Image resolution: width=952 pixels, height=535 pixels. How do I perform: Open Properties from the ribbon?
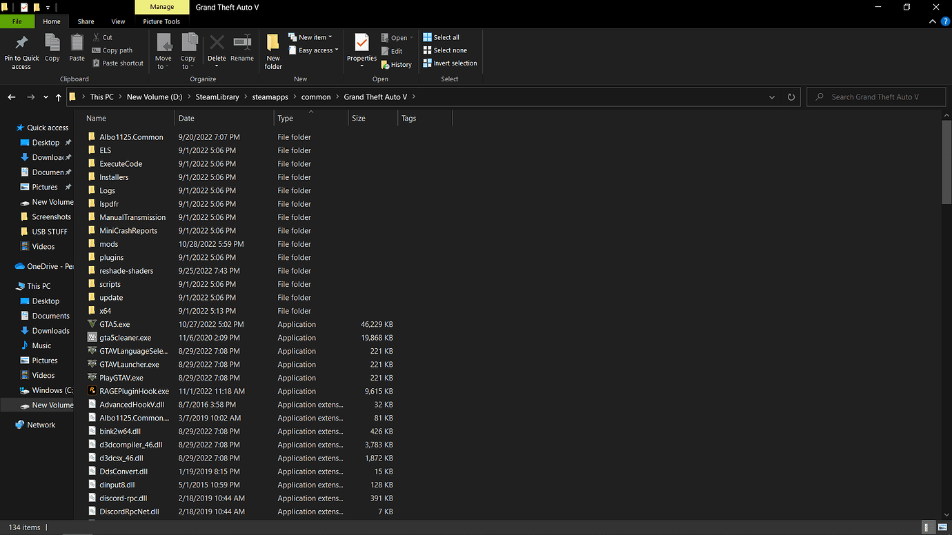click(x=361, y=50)
